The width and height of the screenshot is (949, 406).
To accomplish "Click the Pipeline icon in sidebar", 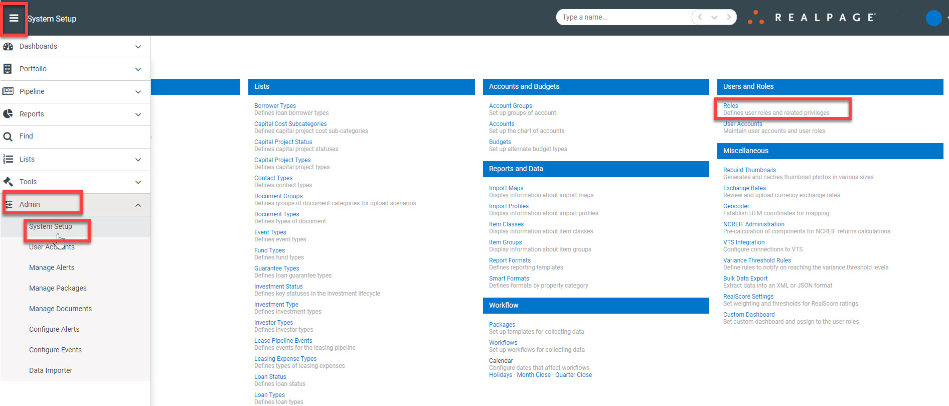I will [x=8, y=91].
